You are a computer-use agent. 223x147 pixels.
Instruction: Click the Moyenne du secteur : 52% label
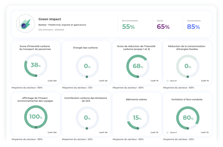click(x=78, y=139)
